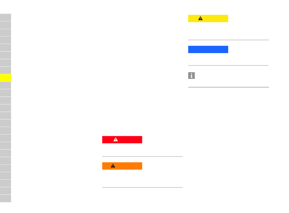Click the gray information 'i' icon

coord(191,76)
